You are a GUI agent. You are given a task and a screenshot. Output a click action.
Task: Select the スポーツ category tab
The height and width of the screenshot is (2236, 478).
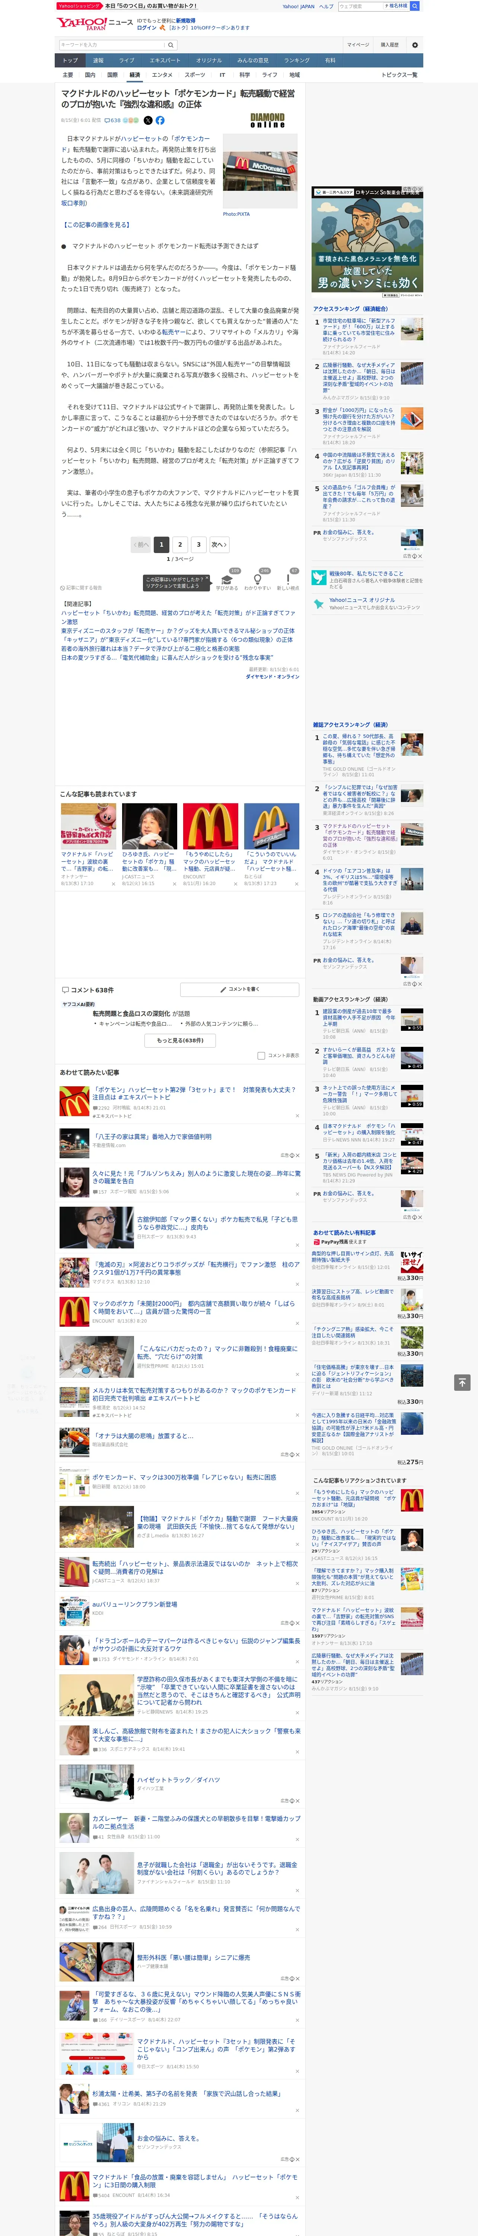click(194, 75)
